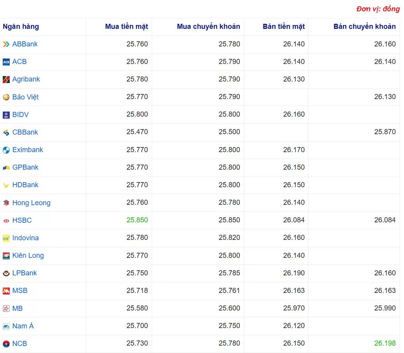Select Eximbank's 26.170 cash sell value
The width and height of the screenshot is (404, 353).
294,150
